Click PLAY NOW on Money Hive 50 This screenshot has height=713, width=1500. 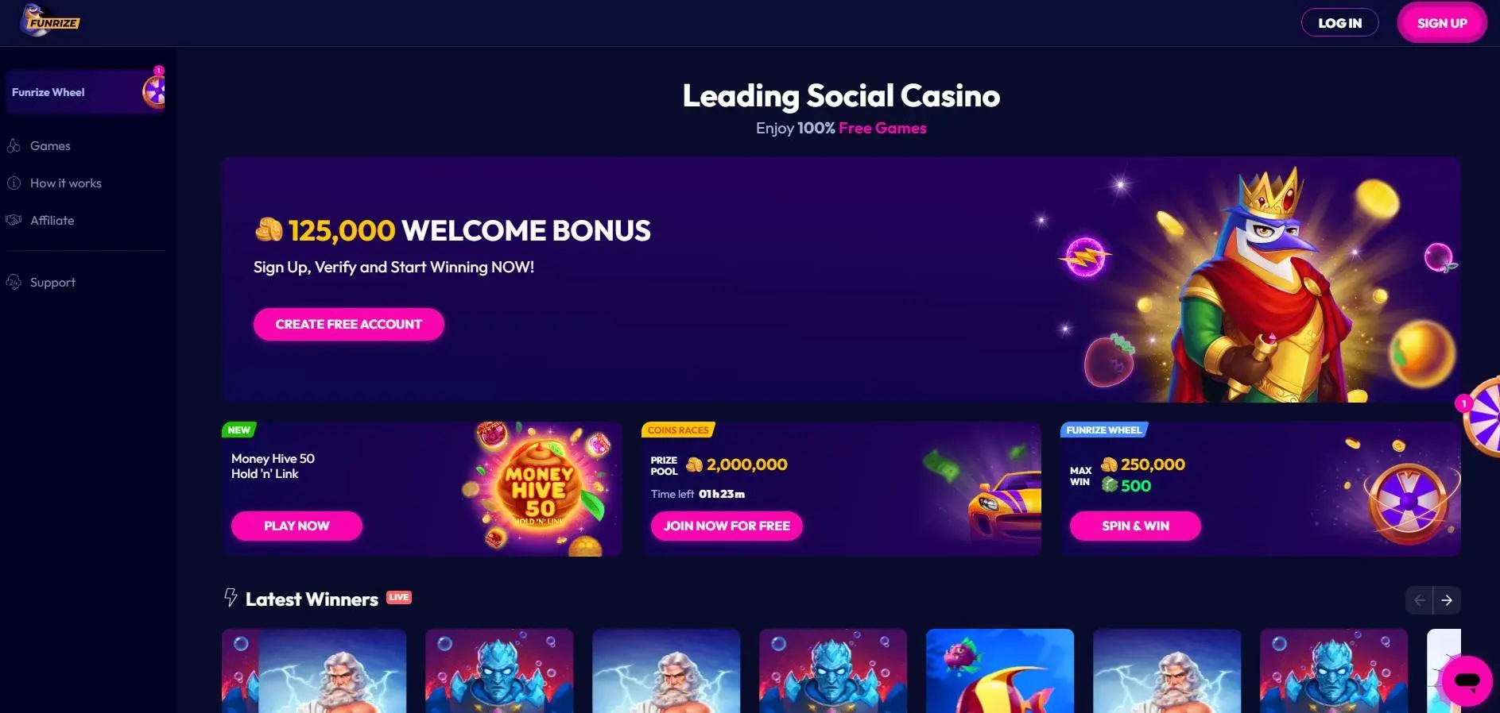click(x=297, y=526)
